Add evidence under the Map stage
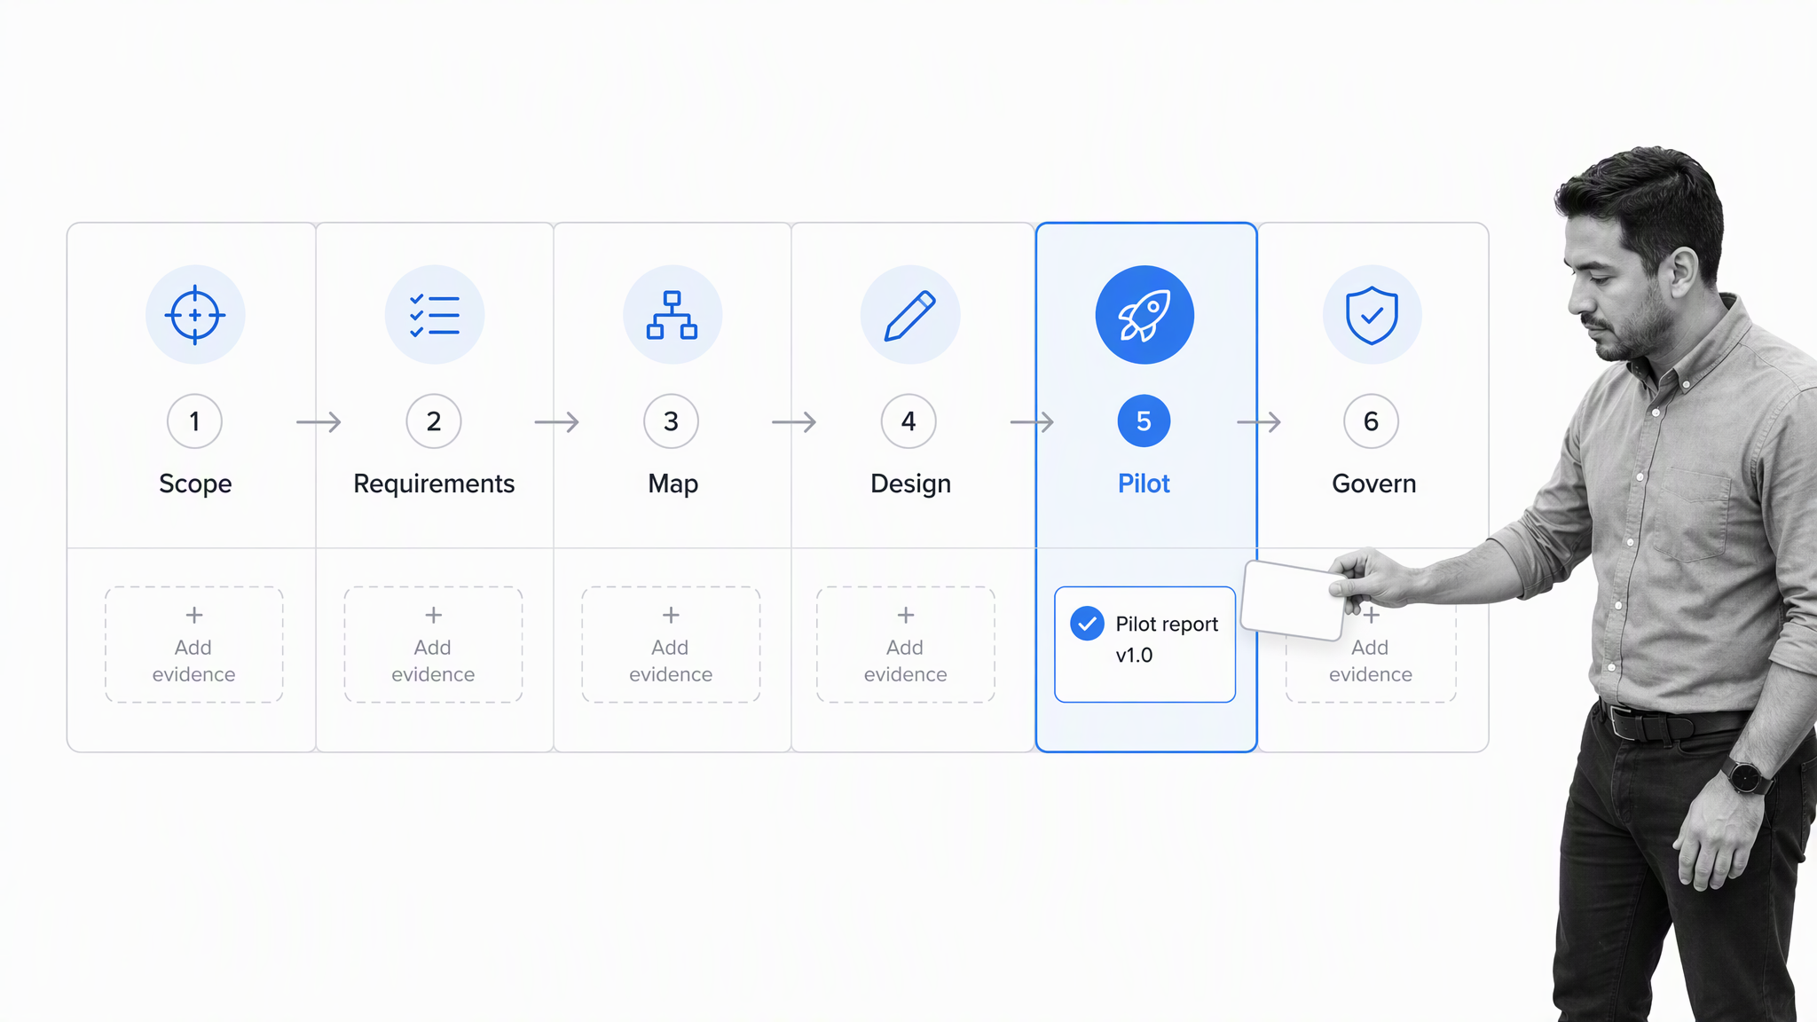The image size is (1817, 1022). pos(671,645)
